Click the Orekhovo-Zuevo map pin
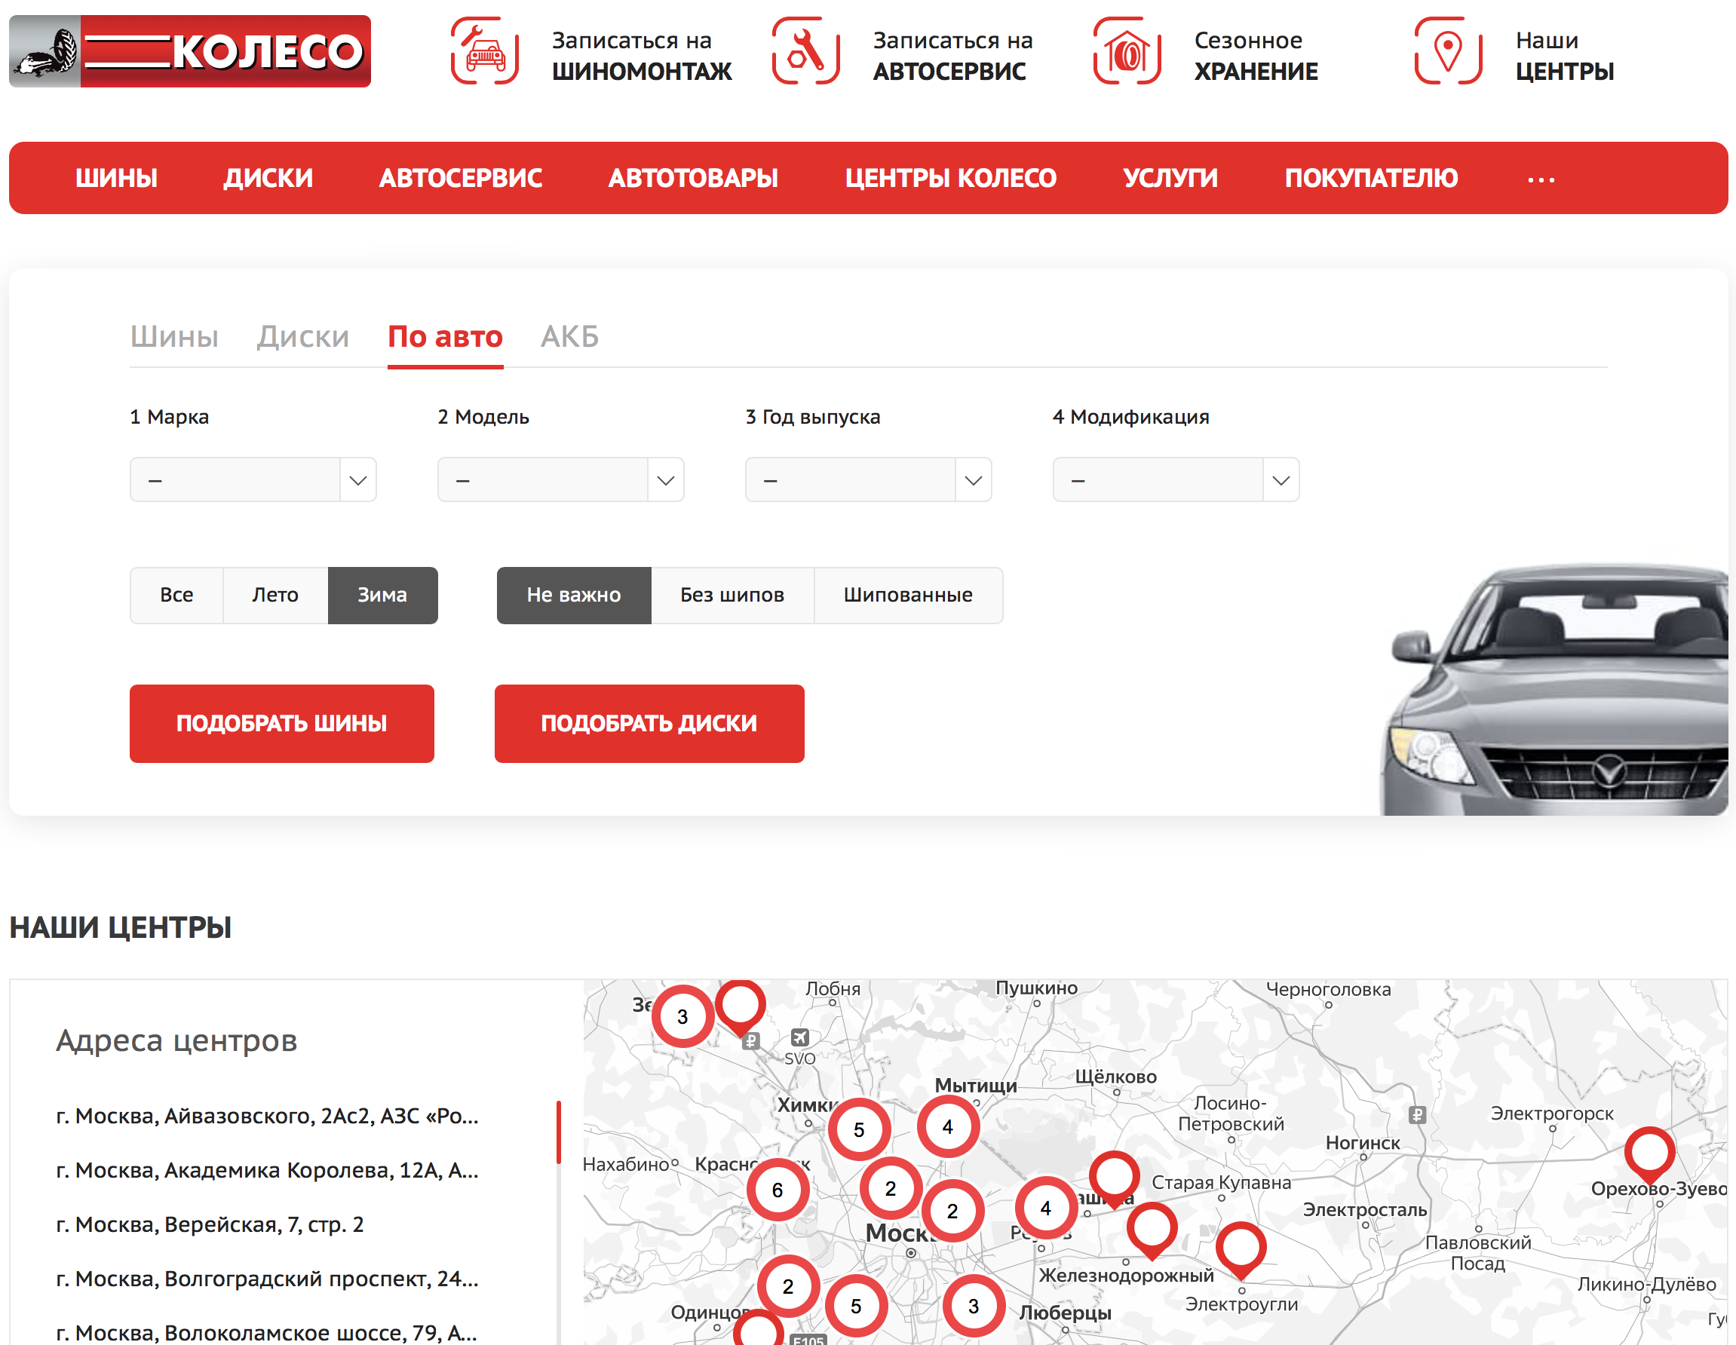 [1649, 1151]
